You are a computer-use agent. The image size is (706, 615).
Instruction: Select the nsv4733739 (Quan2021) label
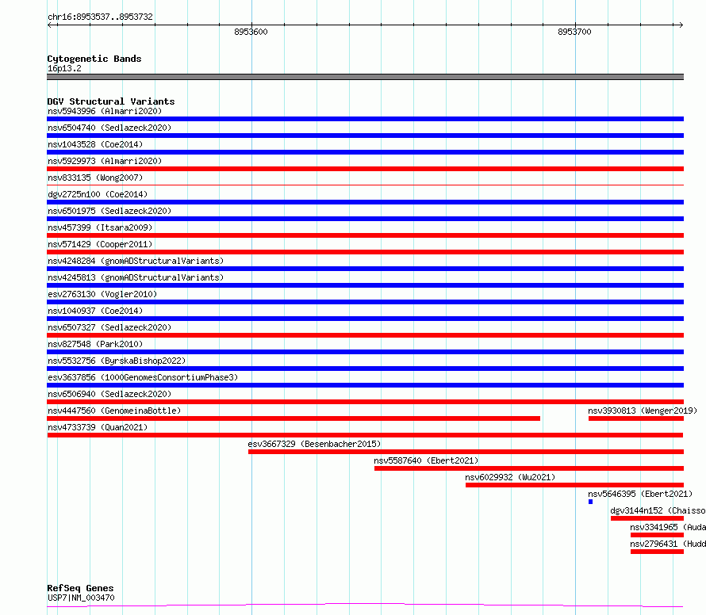click(98, 427)
